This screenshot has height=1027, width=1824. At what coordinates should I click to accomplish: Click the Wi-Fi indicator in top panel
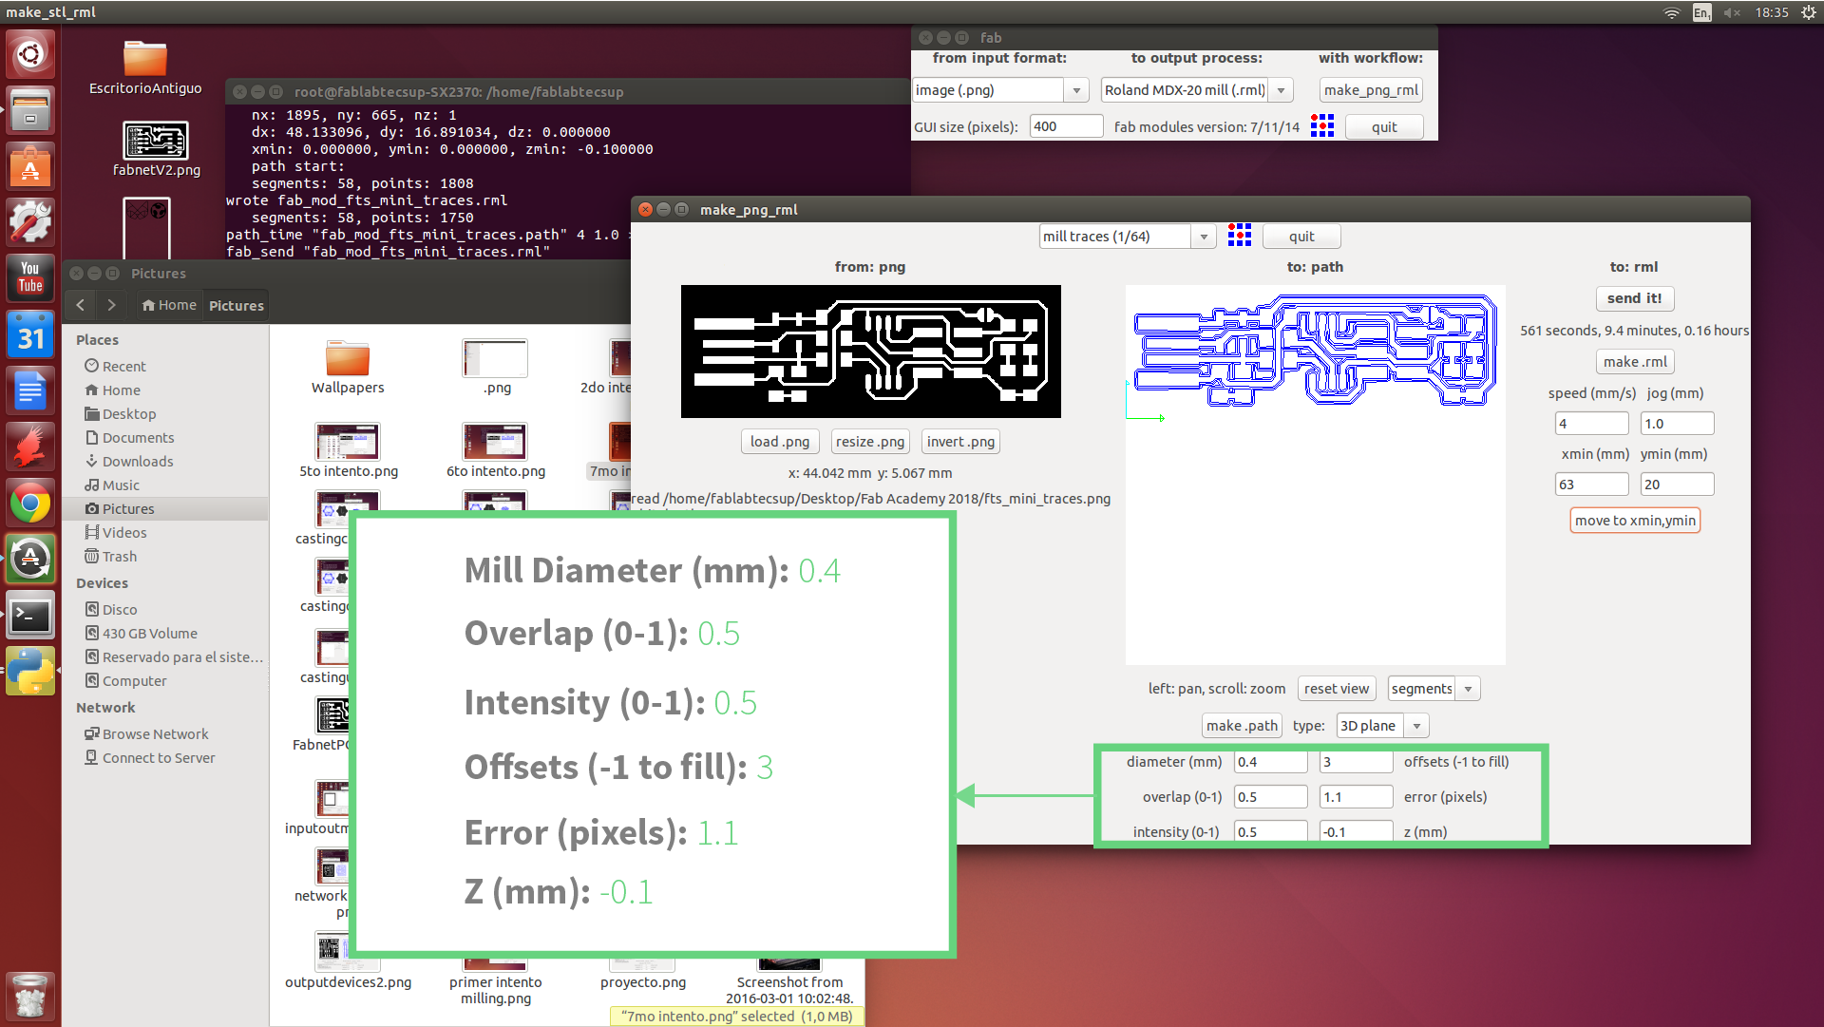pyautogui.click(x=1671, y=12)
